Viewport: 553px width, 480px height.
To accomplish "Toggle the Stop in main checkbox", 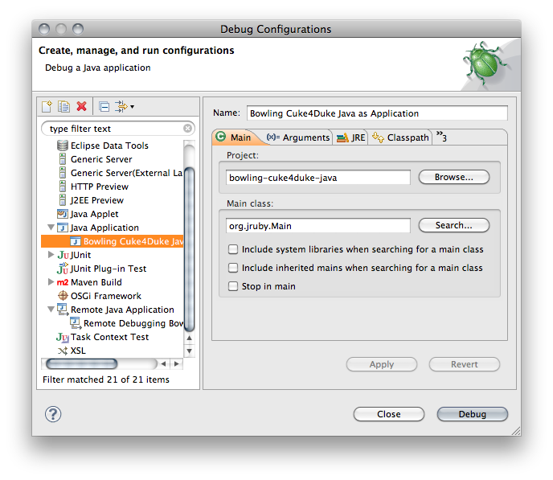I will [x=233, y=286].
